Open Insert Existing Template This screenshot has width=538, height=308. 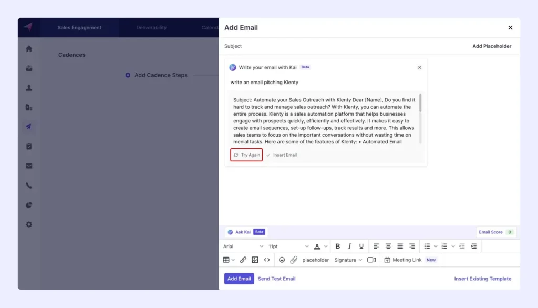(482, 279)
